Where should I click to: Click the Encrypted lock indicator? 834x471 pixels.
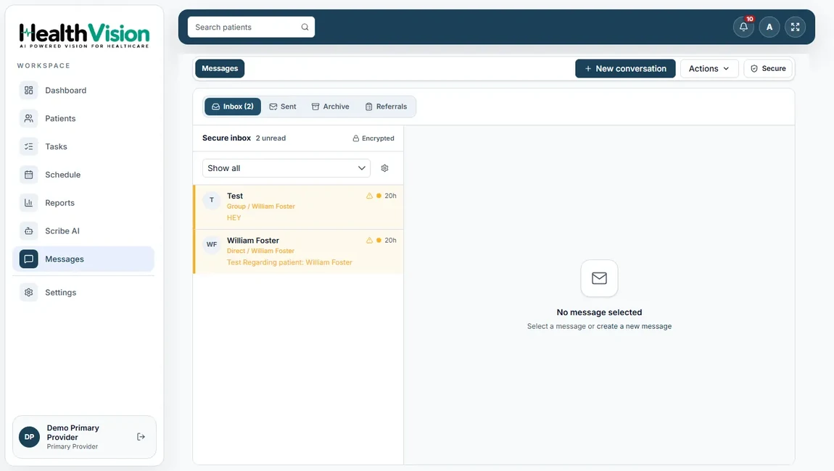373,138
